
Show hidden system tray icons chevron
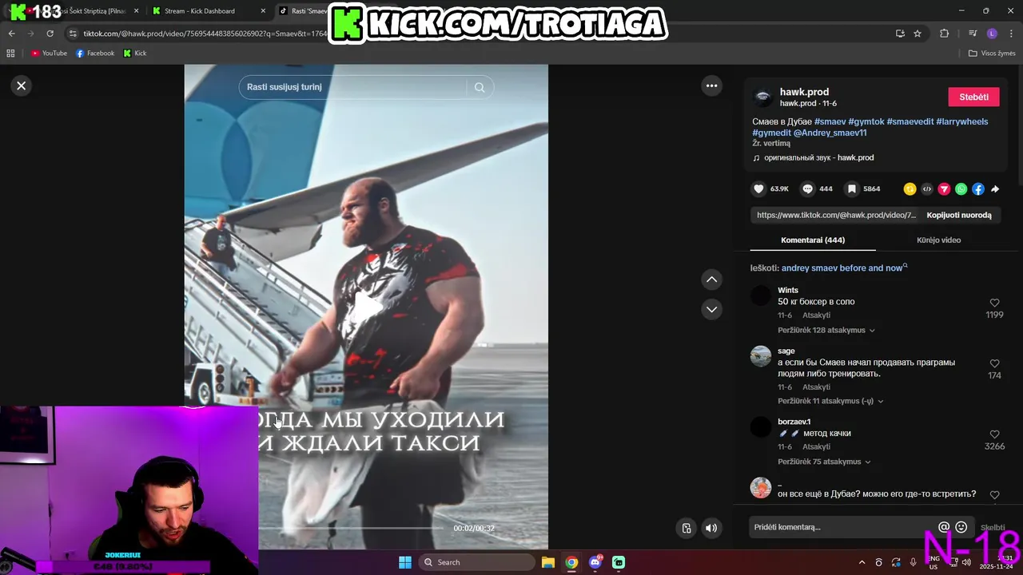click(862, 562)
